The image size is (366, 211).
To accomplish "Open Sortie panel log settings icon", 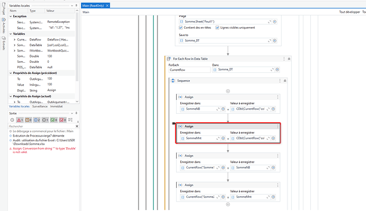I will (70, 120).
